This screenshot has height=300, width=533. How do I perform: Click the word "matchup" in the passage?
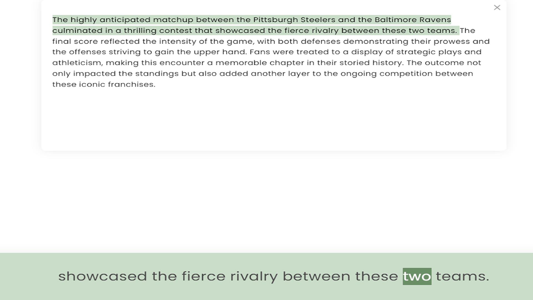tap(173, 20)
